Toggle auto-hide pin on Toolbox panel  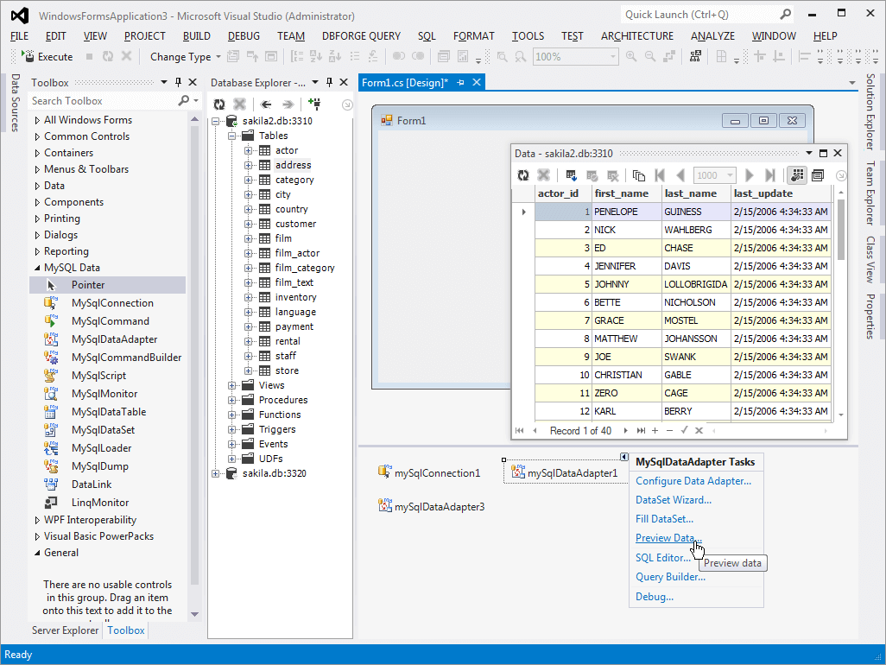pyautogui.click(x=179, y=83)
